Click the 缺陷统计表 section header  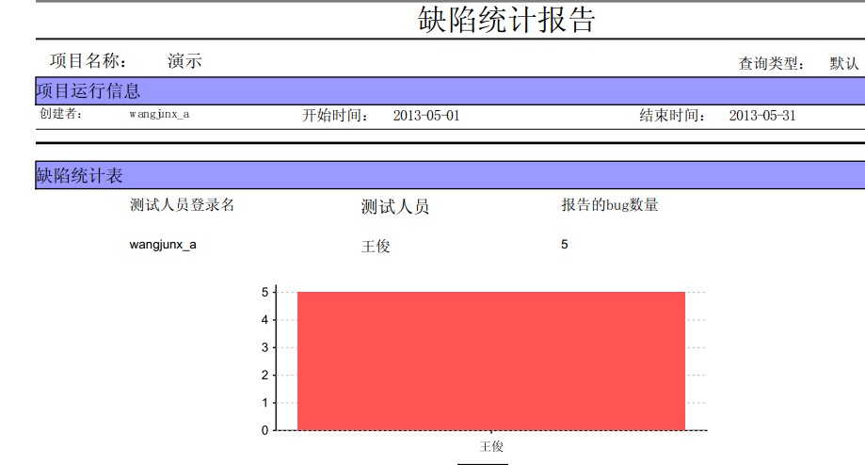(450, 175)
